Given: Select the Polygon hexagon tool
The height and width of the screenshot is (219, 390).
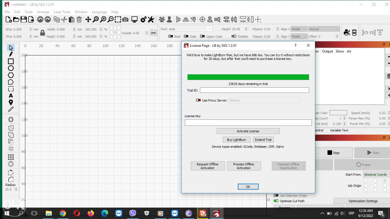Looking at the screenshot, I should 11,75.
